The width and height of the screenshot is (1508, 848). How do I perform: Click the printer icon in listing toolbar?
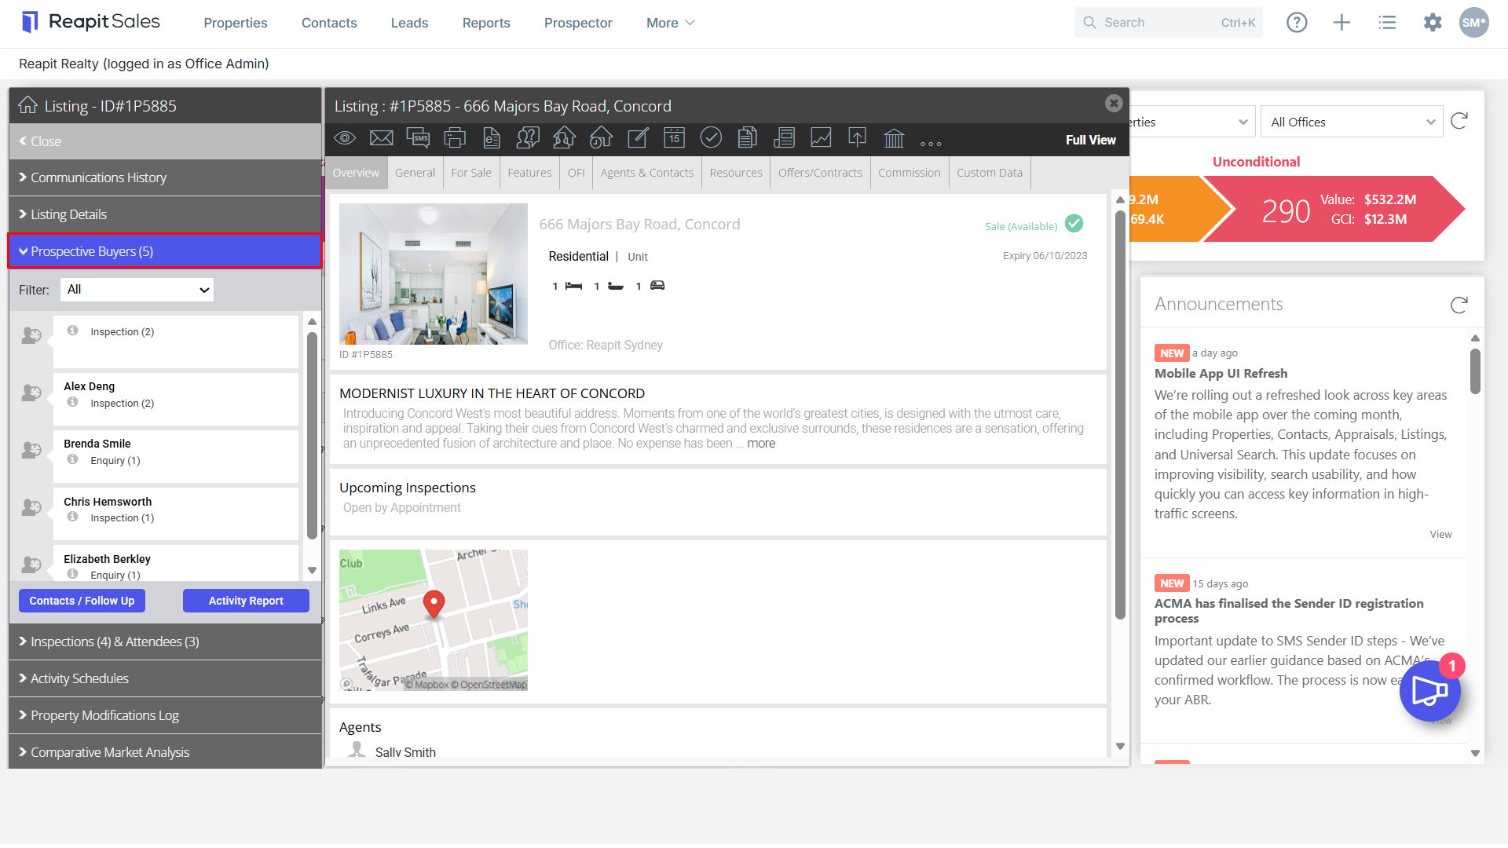pyautogui.click(x=455, y=138)
